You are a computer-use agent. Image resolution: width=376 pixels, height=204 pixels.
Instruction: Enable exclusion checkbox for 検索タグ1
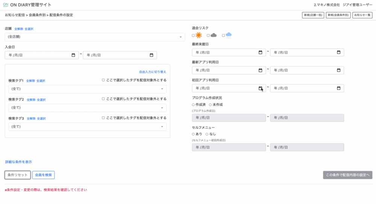[x=103, y=80]
